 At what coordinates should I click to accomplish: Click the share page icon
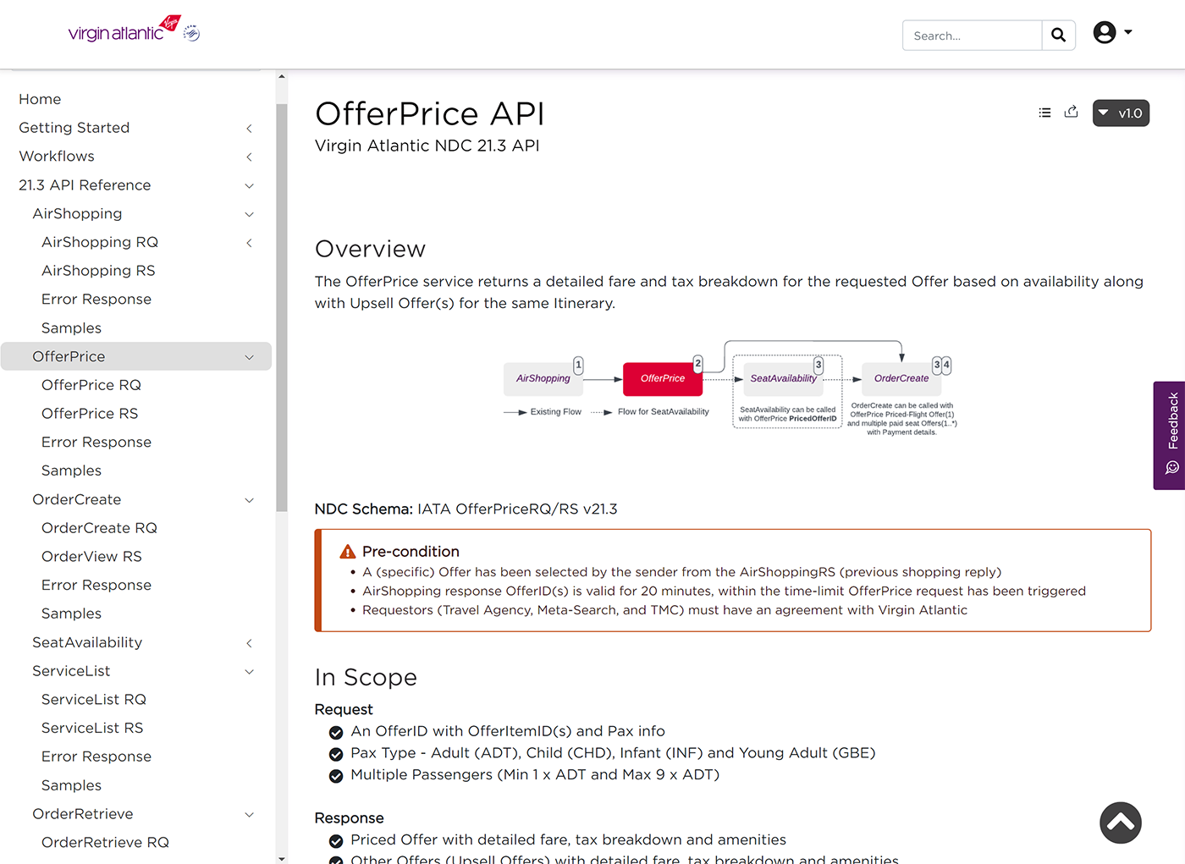1072,112
